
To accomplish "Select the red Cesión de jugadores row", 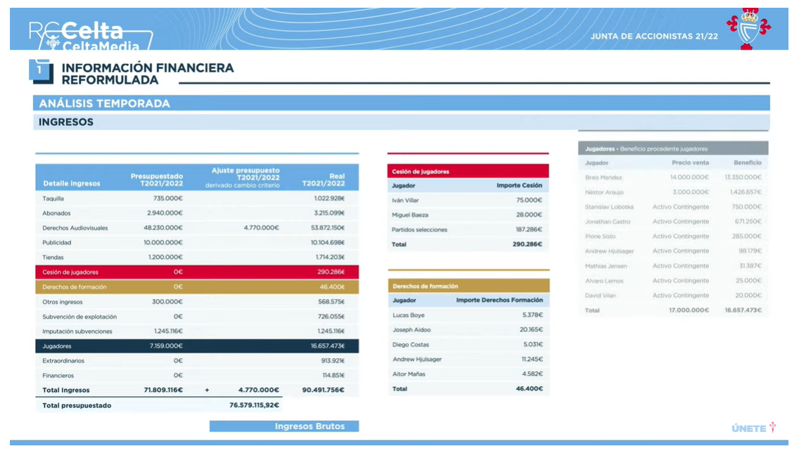I will (x=196, y=272).
